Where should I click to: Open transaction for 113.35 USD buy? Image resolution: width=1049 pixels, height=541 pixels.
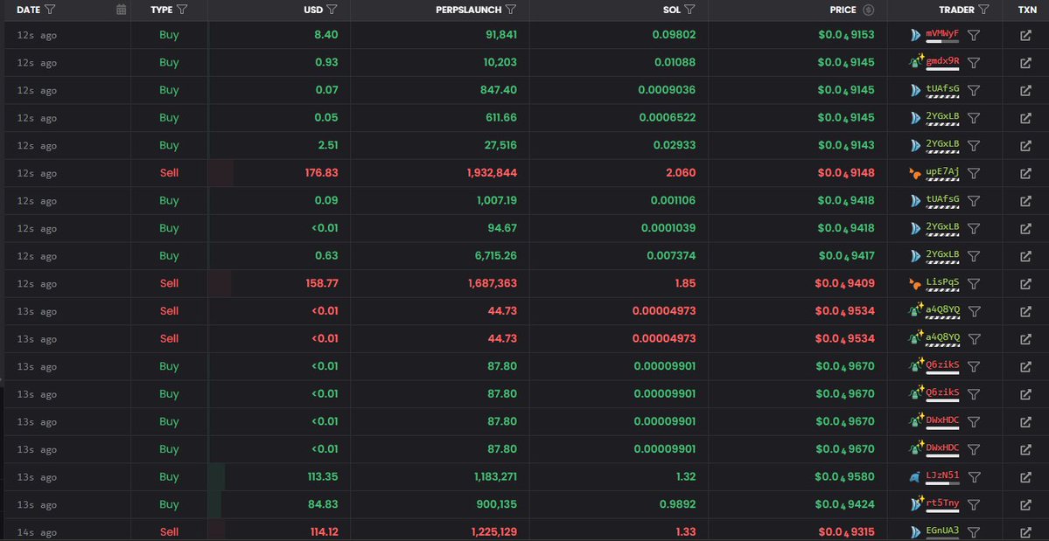[x=1025, y=477]
